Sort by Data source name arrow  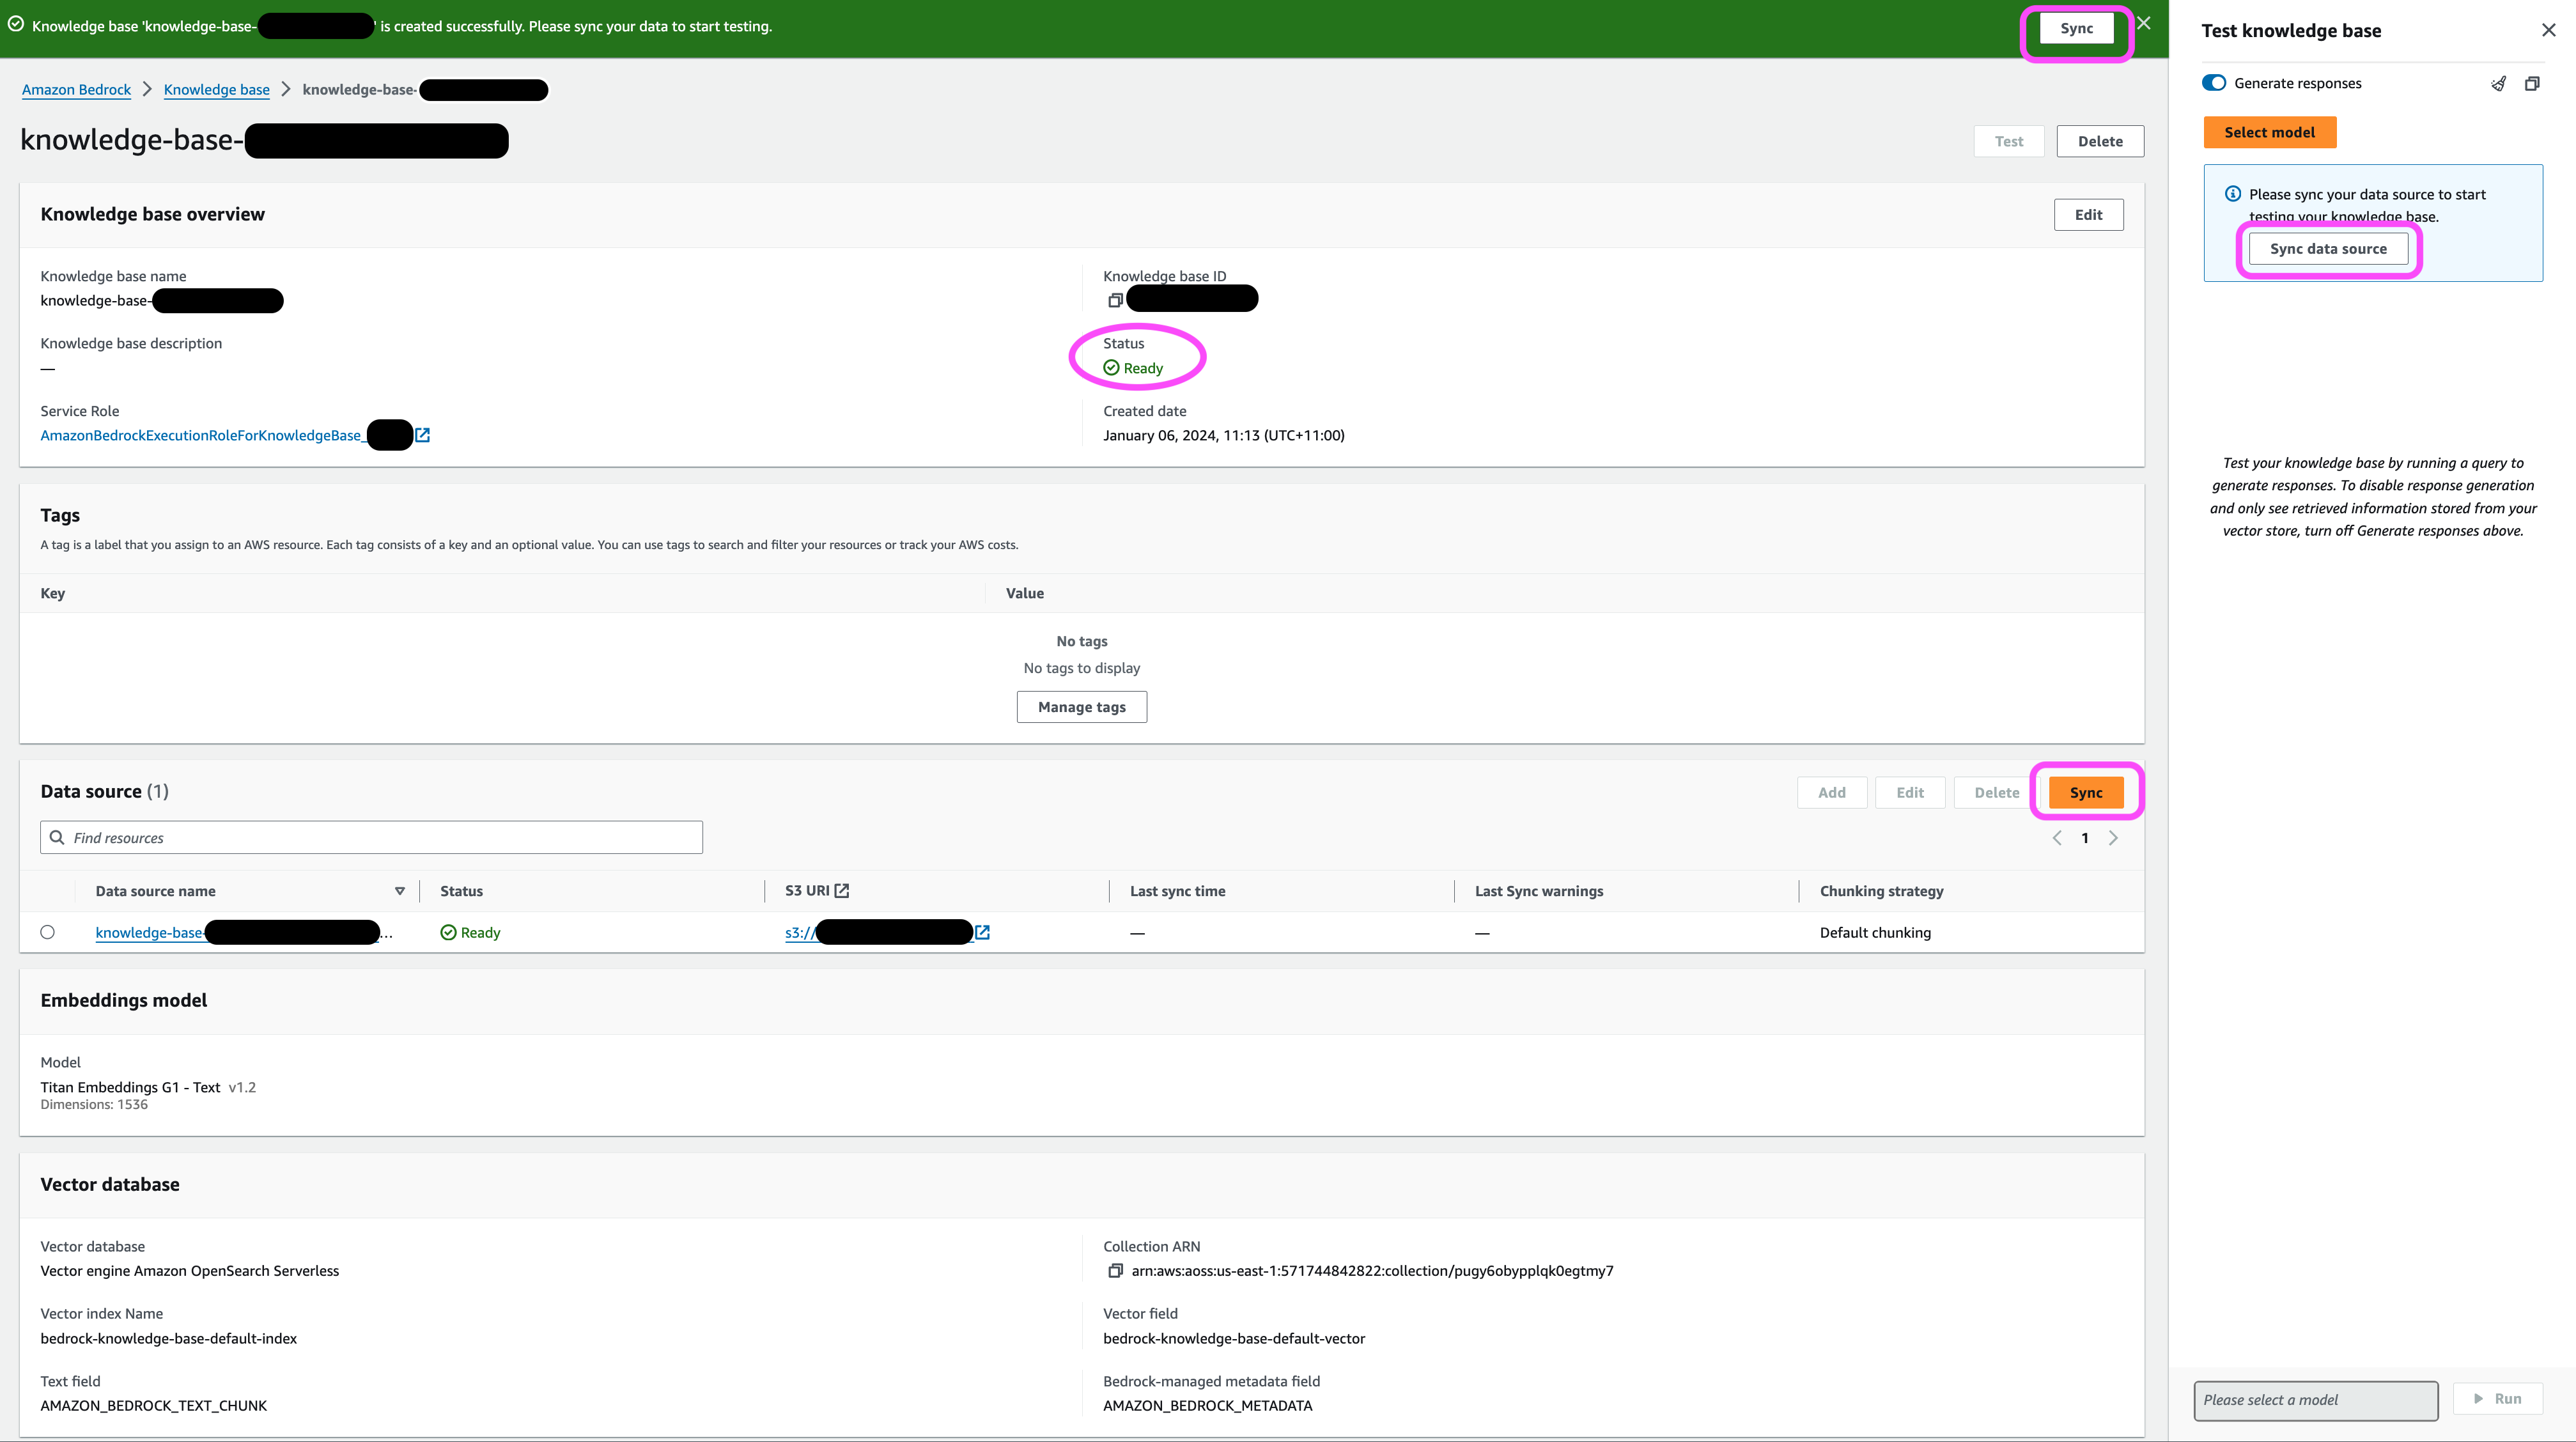400,891
